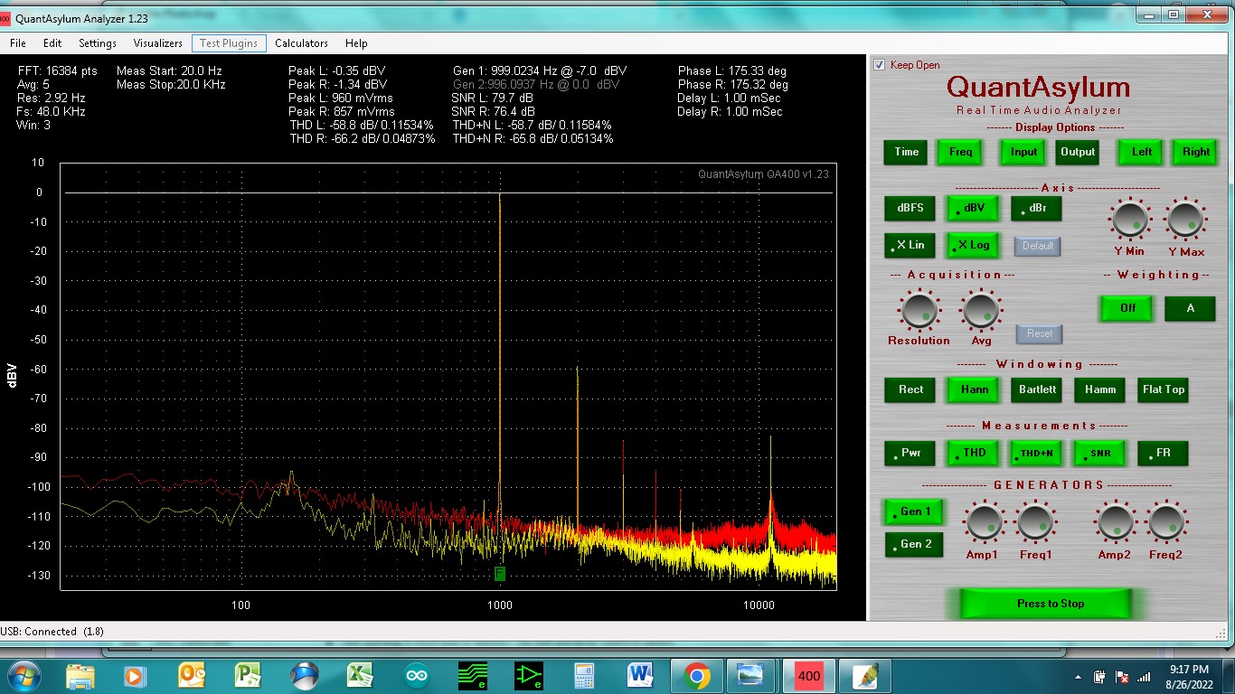This screenshot has height=694, width=1235.
Task: Click the Resolution knob
Action: pyautogui.click(x=919, y=309)
